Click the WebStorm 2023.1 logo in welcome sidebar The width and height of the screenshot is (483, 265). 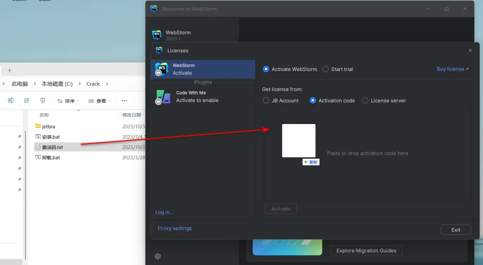157,35
